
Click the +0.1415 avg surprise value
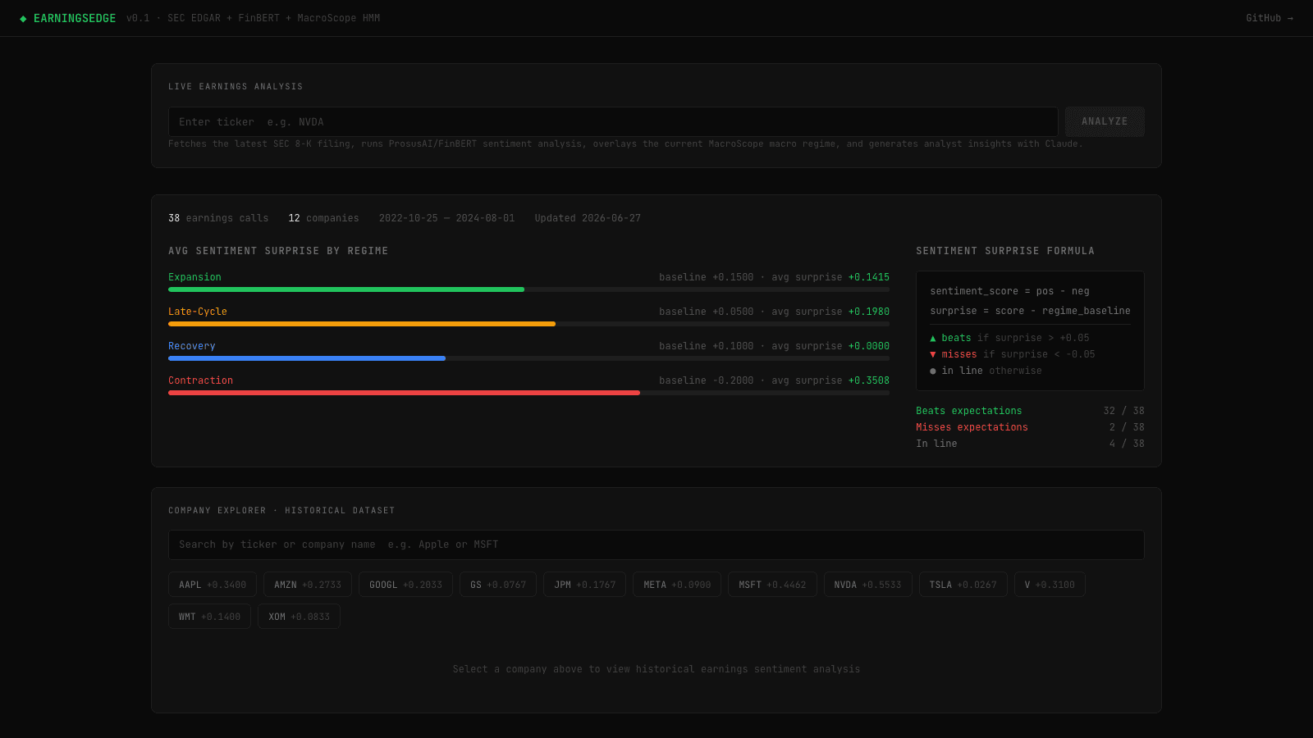(x=869, y=277)
